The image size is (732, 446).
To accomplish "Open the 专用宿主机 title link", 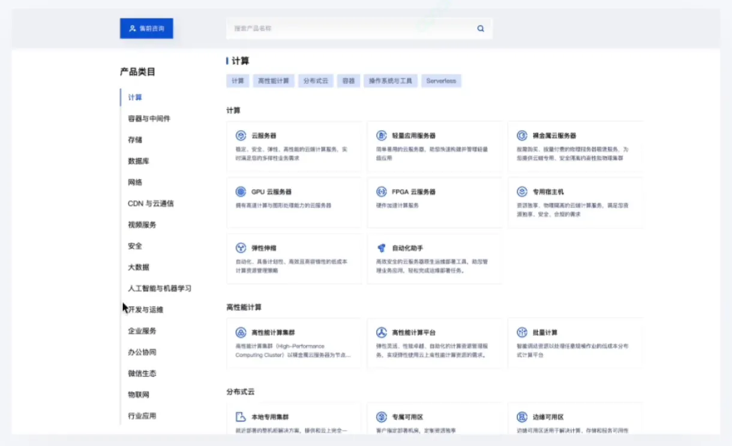I will click(548, 192).
